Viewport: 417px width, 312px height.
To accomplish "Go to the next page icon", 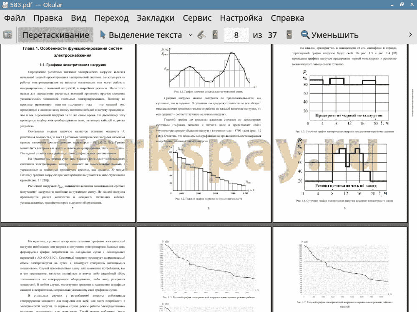I will (289, 35).
